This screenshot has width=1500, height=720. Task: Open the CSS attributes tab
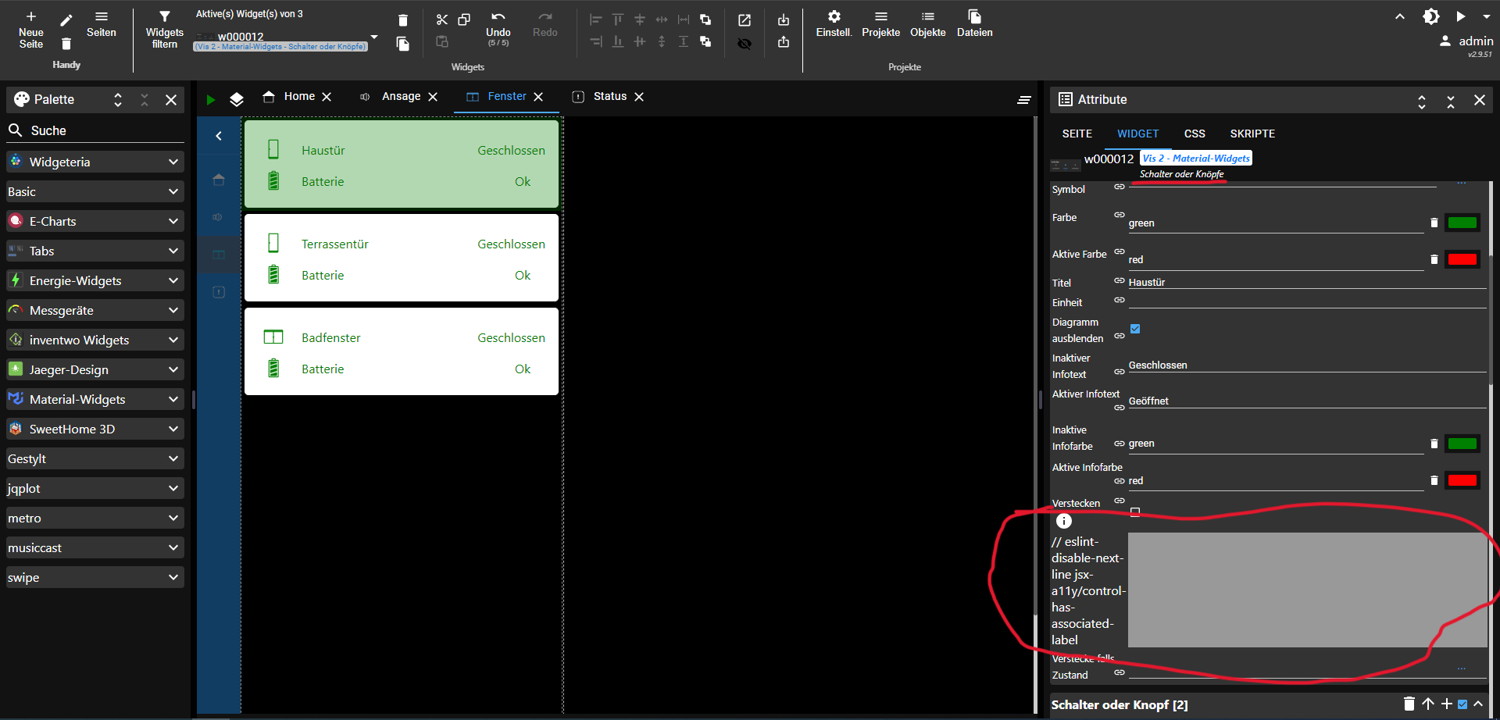click(x=1195, y=134)
